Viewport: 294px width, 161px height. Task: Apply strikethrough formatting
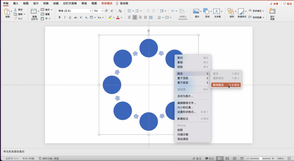pyautogui.click(x=75, y=17)
